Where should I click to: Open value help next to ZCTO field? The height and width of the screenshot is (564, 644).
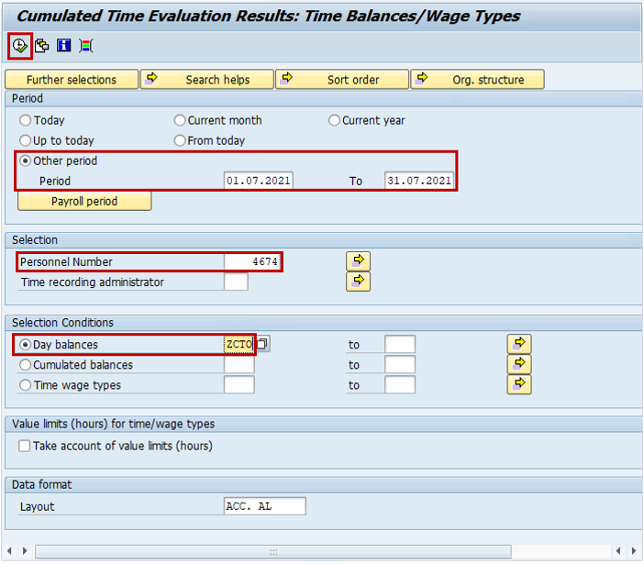click(262, 343)
